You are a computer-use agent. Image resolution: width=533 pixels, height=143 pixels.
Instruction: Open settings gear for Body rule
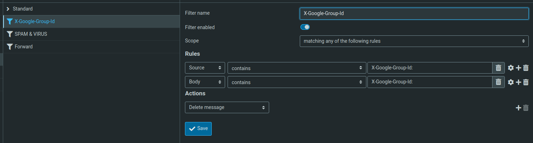(511, 82)
